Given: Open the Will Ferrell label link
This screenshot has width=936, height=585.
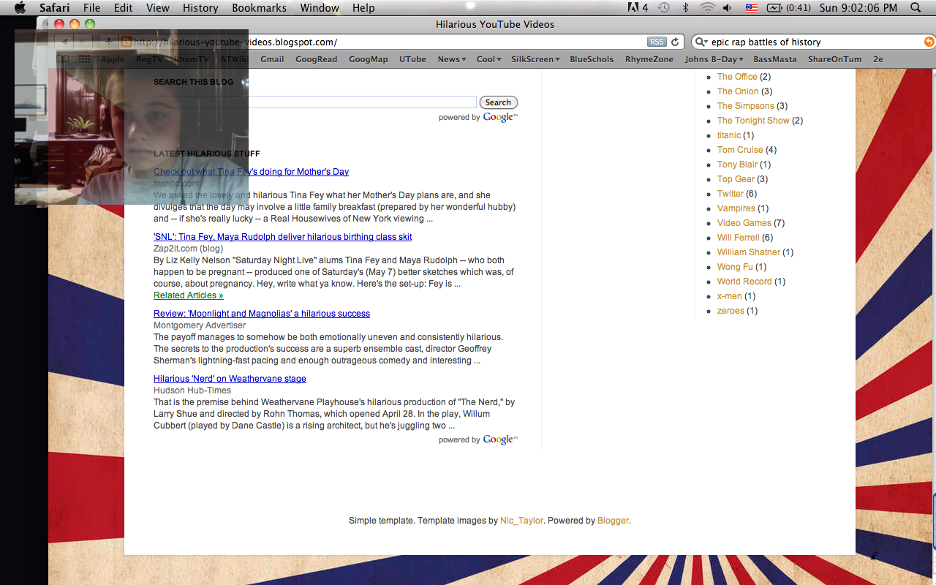Looking at the screenshot, I should [x=739, y=238].
